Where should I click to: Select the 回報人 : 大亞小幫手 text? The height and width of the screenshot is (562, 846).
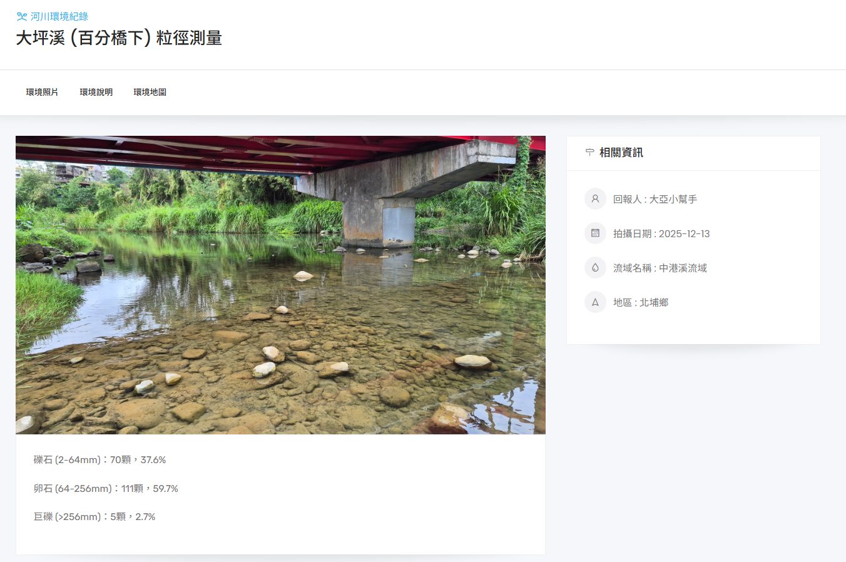click(655, 199)
